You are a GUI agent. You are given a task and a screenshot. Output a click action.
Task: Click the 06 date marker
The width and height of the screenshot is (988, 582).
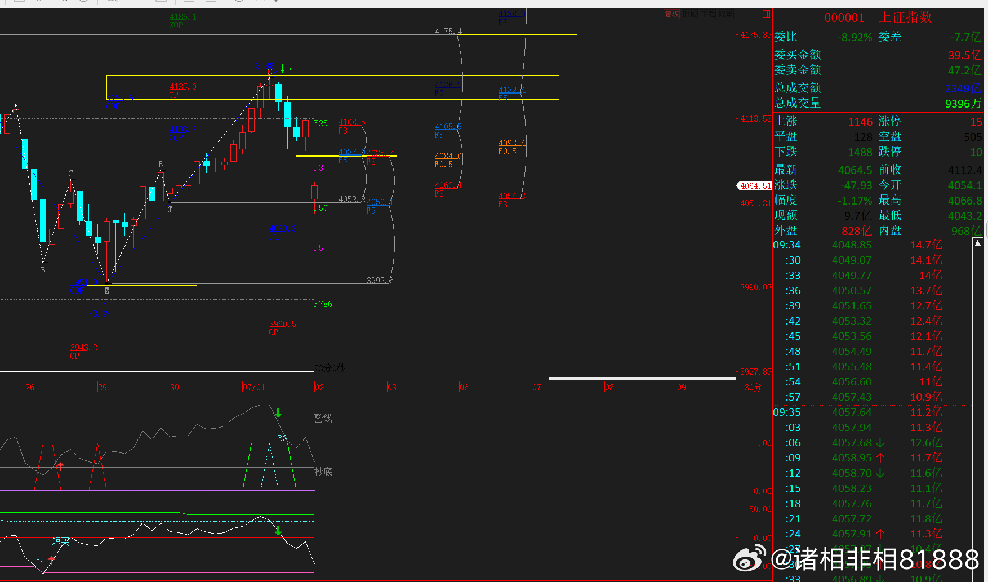464,388
